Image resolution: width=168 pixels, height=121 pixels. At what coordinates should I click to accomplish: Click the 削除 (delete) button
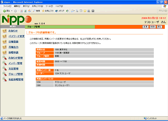coord(153,27)
